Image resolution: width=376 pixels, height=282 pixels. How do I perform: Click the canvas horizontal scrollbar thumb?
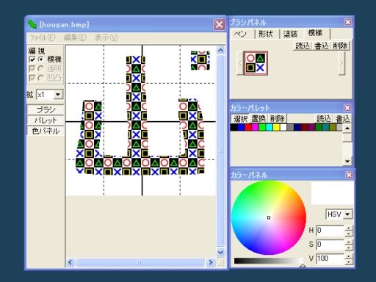[140, 262]
